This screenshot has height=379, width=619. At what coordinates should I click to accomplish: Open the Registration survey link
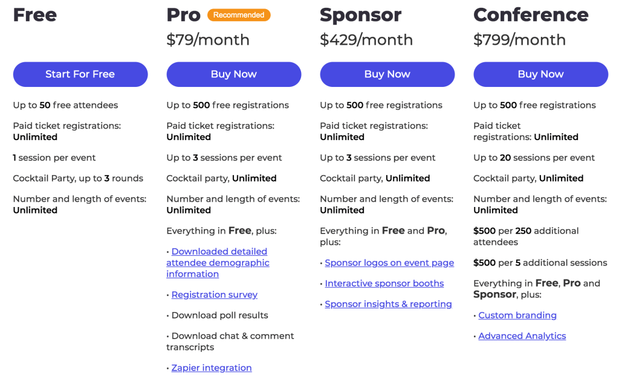coord(215,295)
